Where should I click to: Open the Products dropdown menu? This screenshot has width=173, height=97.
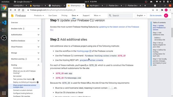pos(39,16)
